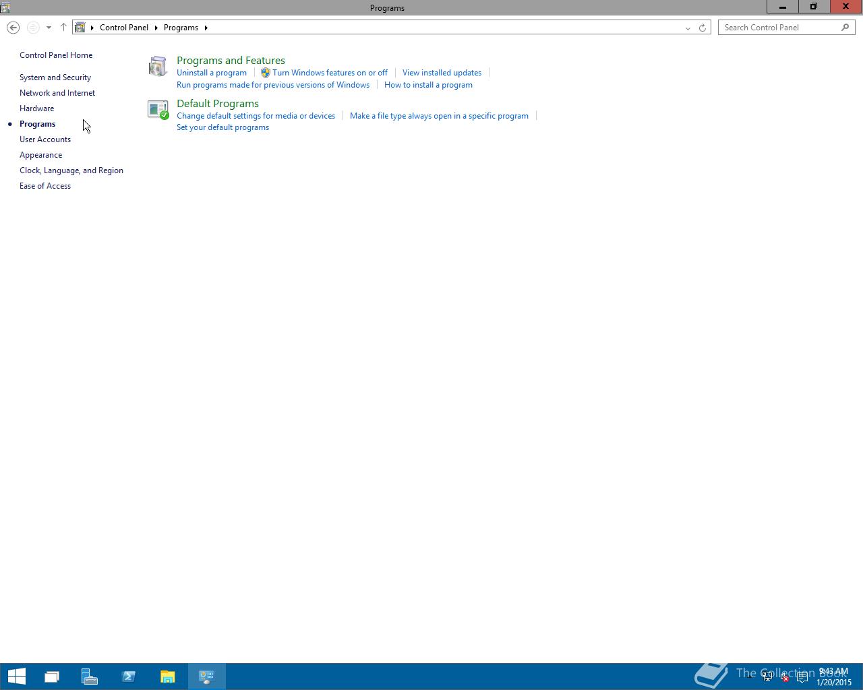Refresh the Control Panel address bar
Viewport: 863px width, 690px height.
click(702, 28)
